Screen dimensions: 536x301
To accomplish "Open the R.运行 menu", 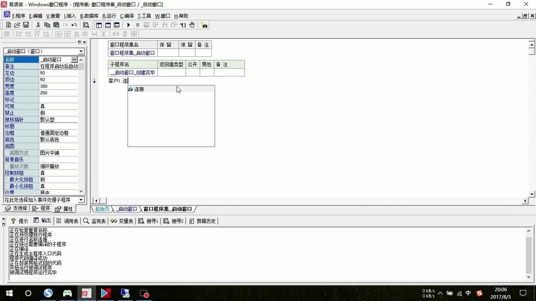I will pyautogui.click(x=109, y=16).
